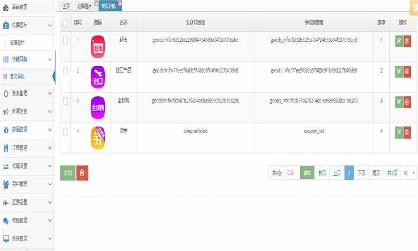The image size is (418, 251).
Task: Open the 轮播图片 submenu item
Action: [x=17, y=43]
